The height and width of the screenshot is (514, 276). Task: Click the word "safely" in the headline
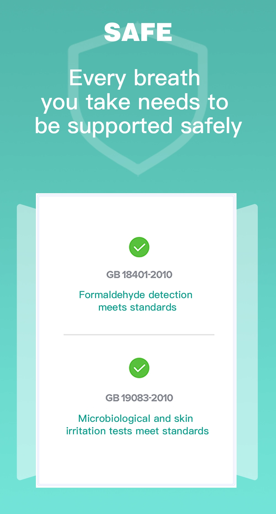(x=211, y=127)
